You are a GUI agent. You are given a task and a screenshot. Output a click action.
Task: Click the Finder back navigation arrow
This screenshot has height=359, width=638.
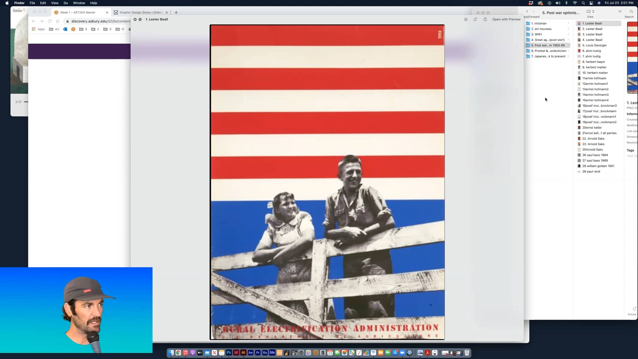527,11
